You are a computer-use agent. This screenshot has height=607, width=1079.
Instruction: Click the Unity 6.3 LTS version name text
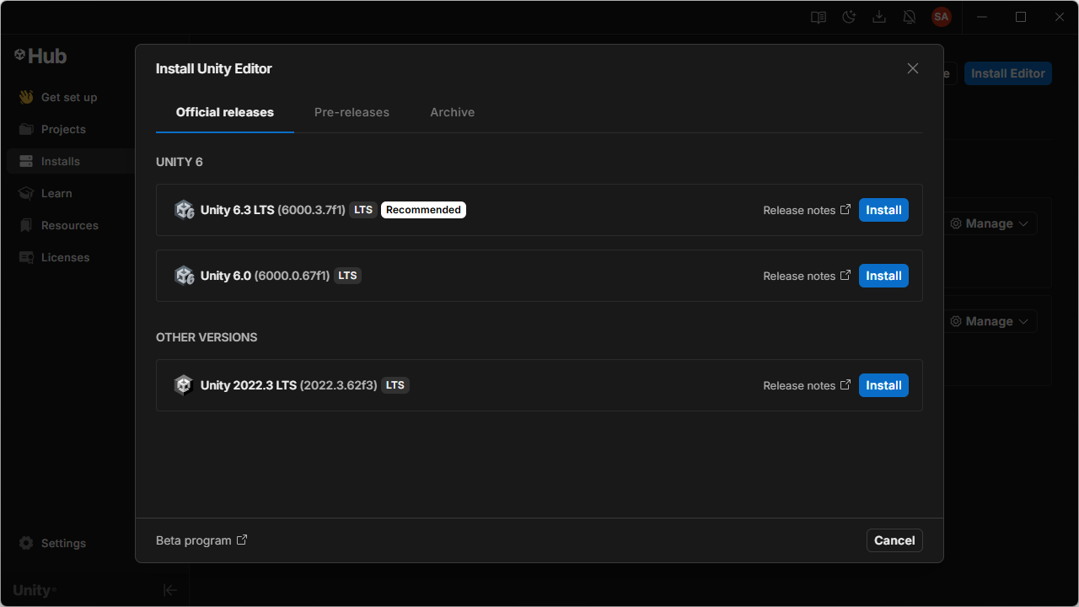click(x=238, y=210)
